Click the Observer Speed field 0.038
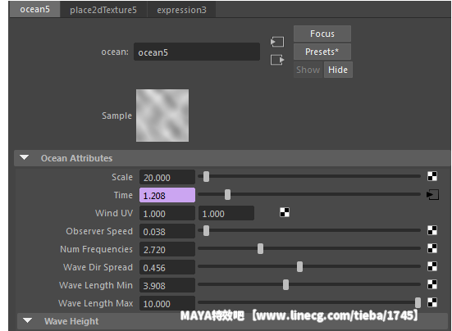 (x=167, y=231)
